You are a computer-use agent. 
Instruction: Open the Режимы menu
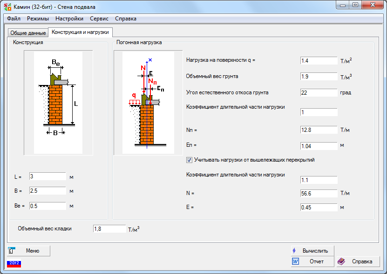pos(38,19)
